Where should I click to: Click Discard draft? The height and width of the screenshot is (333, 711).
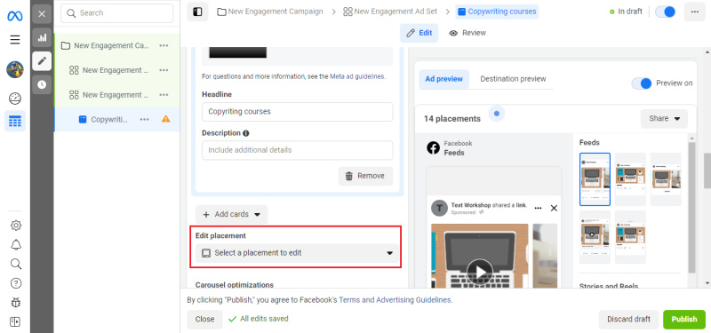(x=628, y=319)
